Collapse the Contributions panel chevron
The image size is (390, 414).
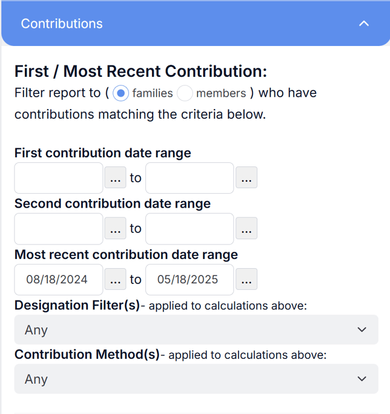click(364, 24)
